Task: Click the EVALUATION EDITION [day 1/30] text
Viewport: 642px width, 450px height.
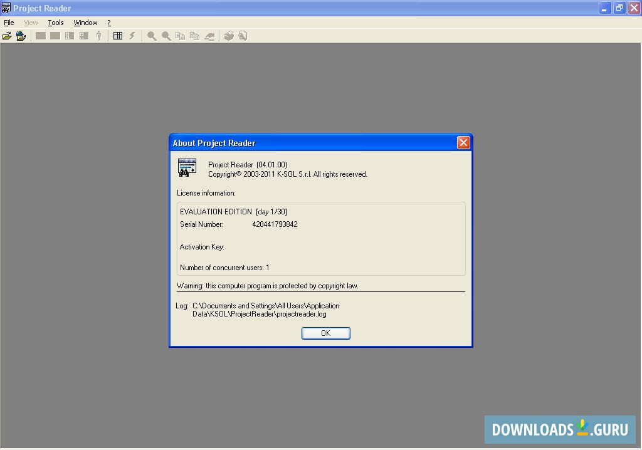Action: tap(233, 212)
